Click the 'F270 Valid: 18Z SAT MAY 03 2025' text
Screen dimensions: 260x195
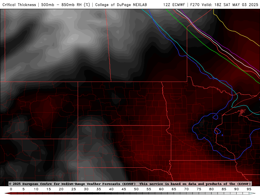(x=224, y=5)
